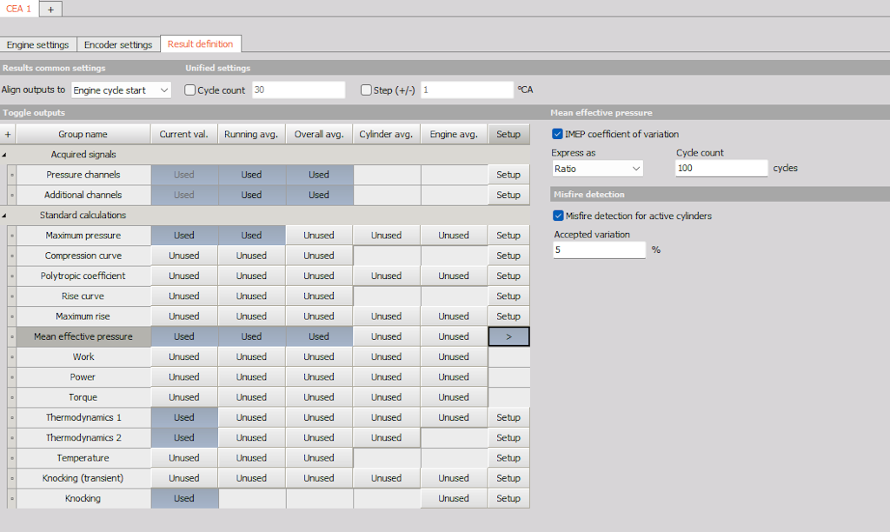The height and width of the screenshot is (532, 890).
Task: Click row handle beside Work
Action: click(12, 357)
